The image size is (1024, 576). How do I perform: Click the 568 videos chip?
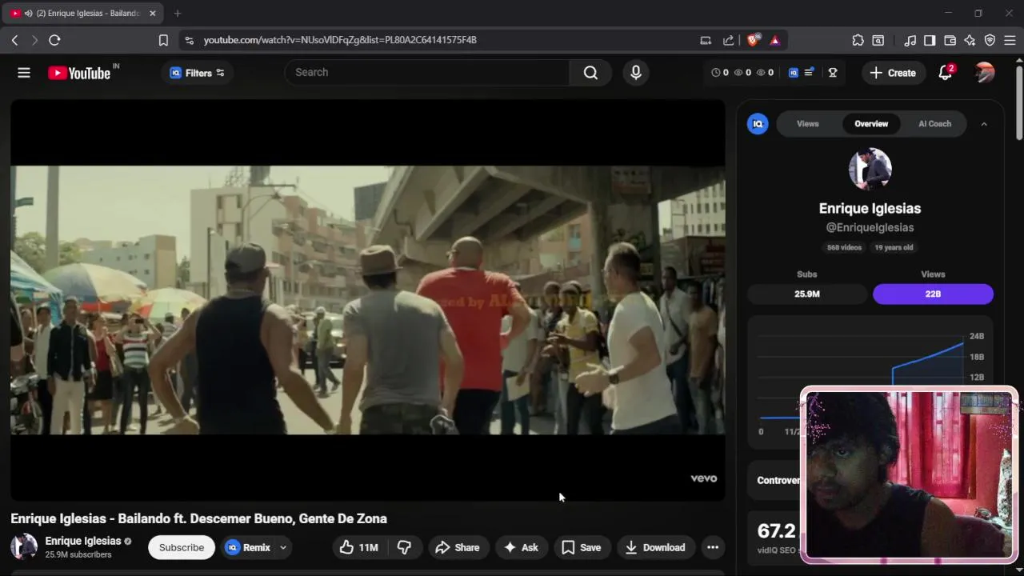click(844, 247)
